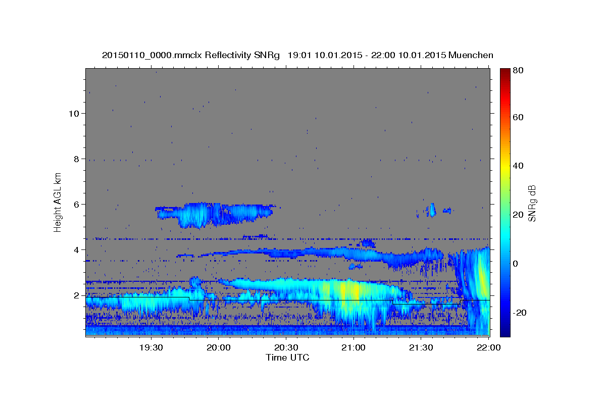
Task: Click the colorbar value 40
Action: pyautogui.click(x=518, y=166)
